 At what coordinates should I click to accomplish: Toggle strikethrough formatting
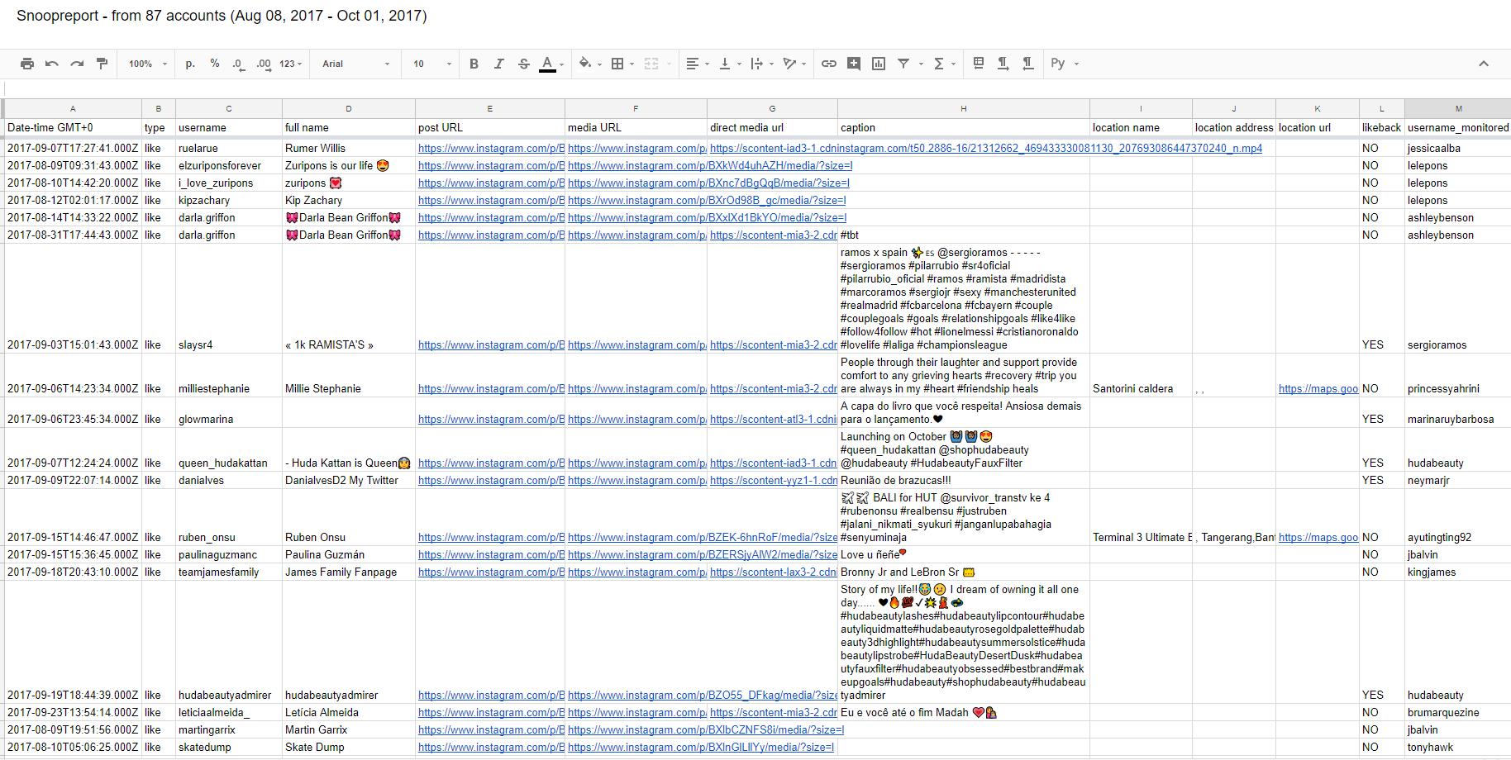point(523,64)
